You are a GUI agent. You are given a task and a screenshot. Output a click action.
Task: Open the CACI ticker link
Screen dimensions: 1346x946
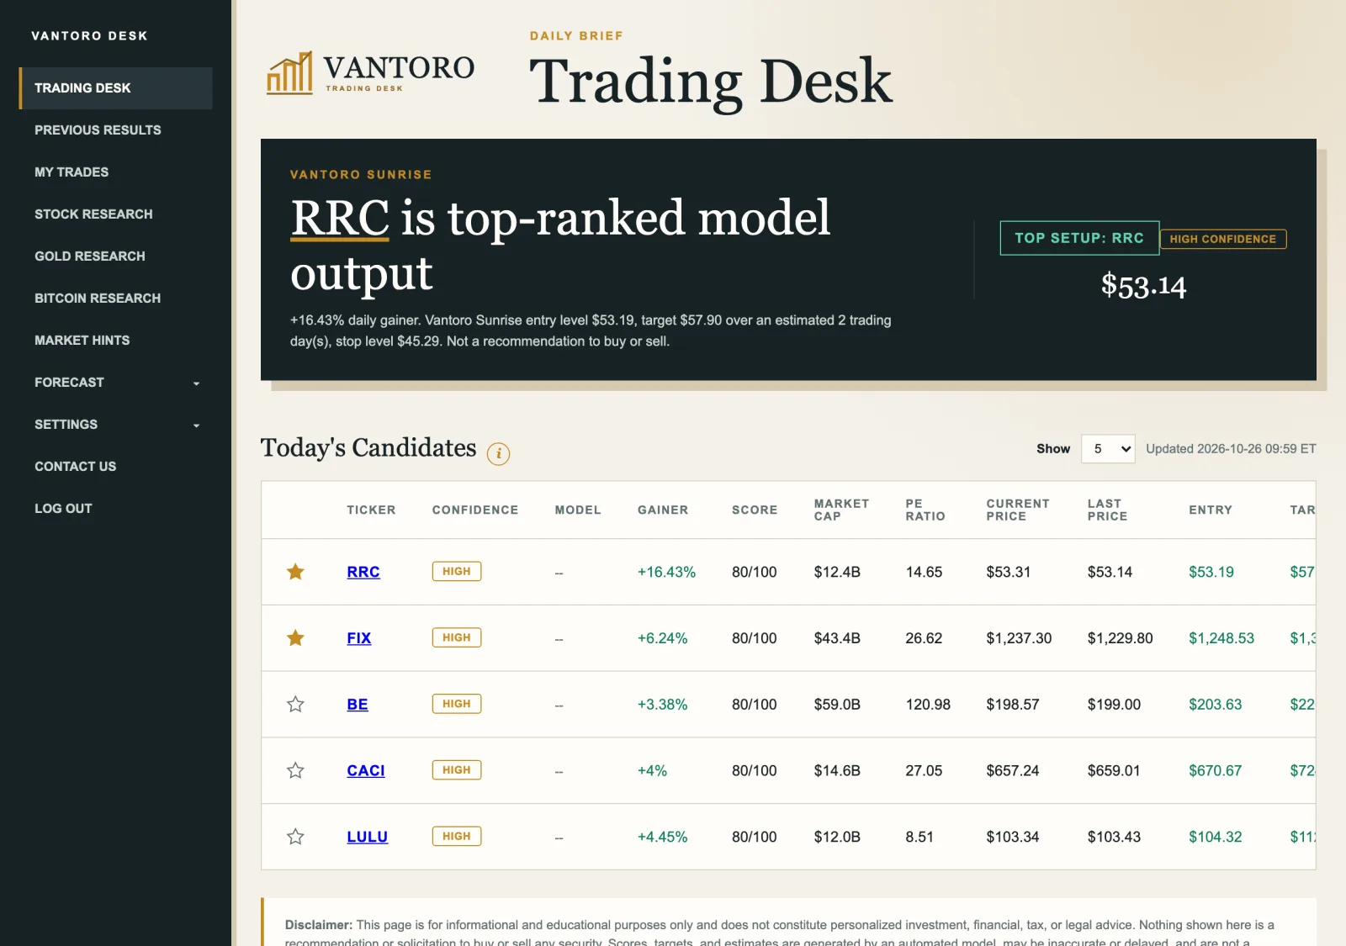pyautogui.click(x=366, y=770)
